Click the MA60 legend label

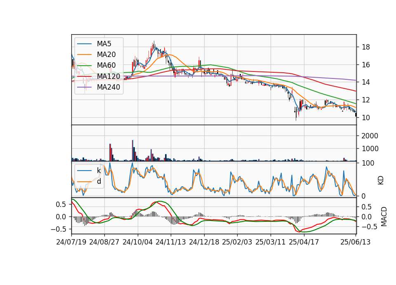tap(106, 66)
